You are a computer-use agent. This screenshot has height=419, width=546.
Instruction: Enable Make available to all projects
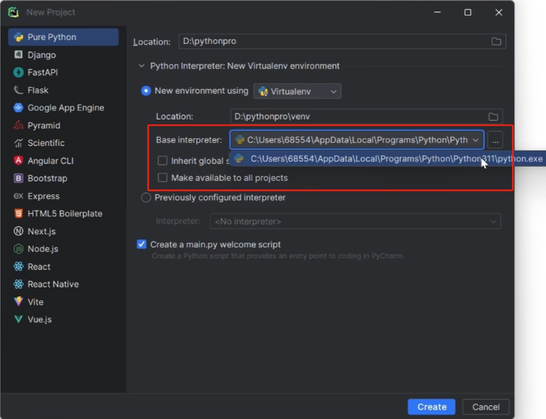tap(163, 178)
